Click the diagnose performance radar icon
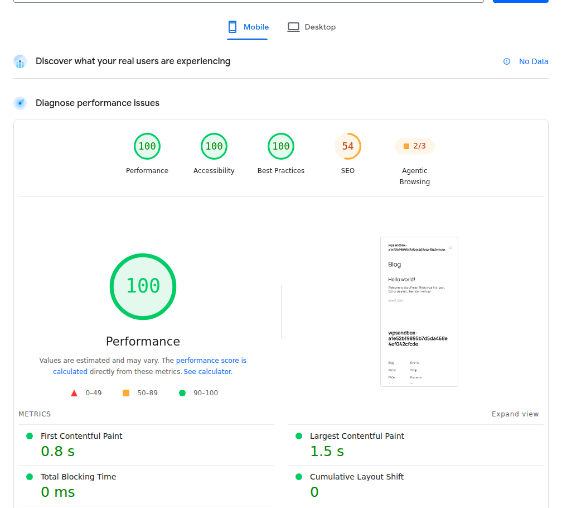This screenshot has height=508, width=562. tap(20, 103)
